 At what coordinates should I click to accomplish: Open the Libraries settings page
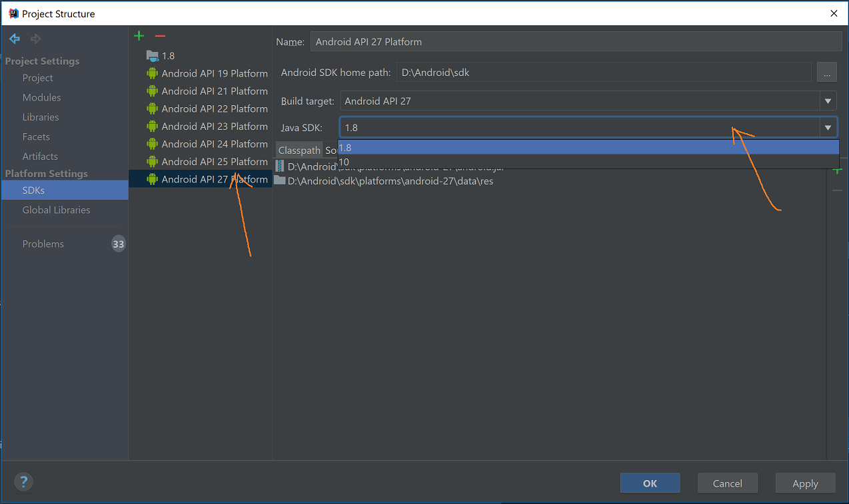tap(41, 117)
